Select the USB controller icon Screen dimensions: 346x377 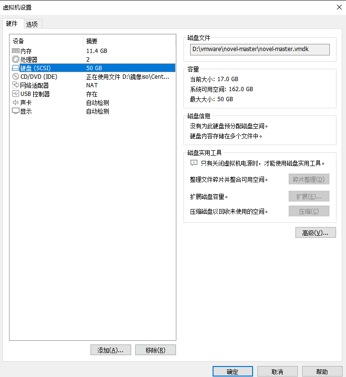(16, 94)
